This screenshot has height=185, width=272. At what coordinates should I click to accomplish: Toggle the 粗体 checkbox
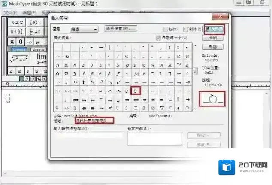[165, 30]
